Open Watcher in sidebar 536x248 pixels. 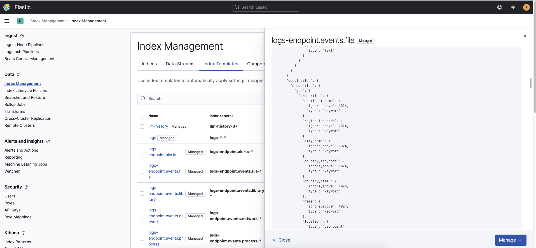coord(12,171)
